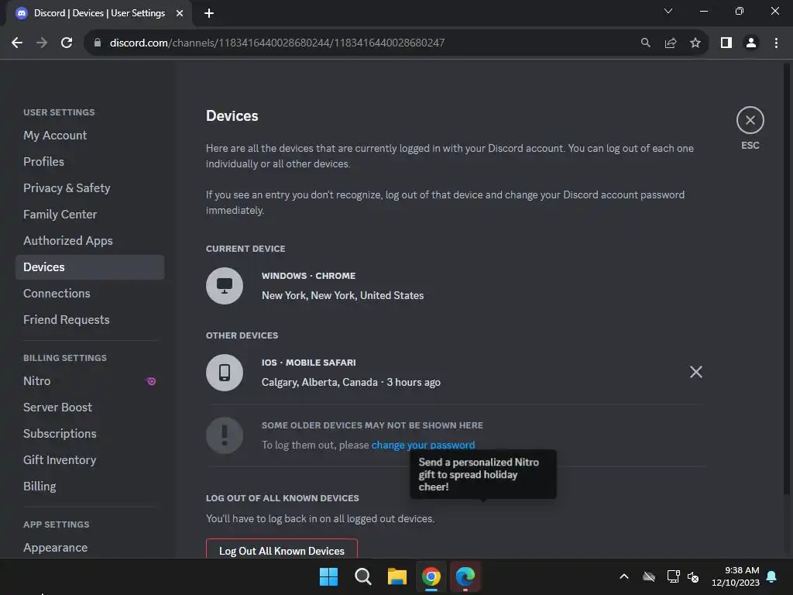793x595 pixels.
Task: Expand the tab search chevron
Action: coord(668,11)
